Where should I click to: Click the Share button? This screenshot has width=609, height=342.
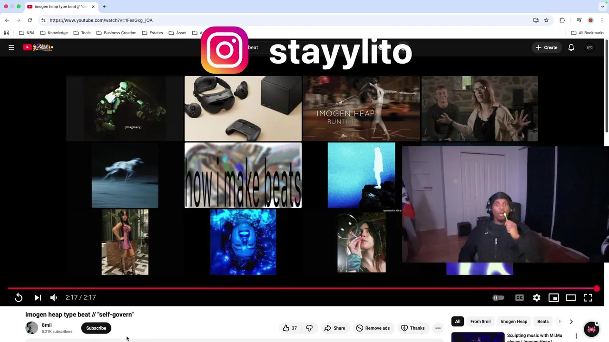pyautogui.click(x=334, y=328)
